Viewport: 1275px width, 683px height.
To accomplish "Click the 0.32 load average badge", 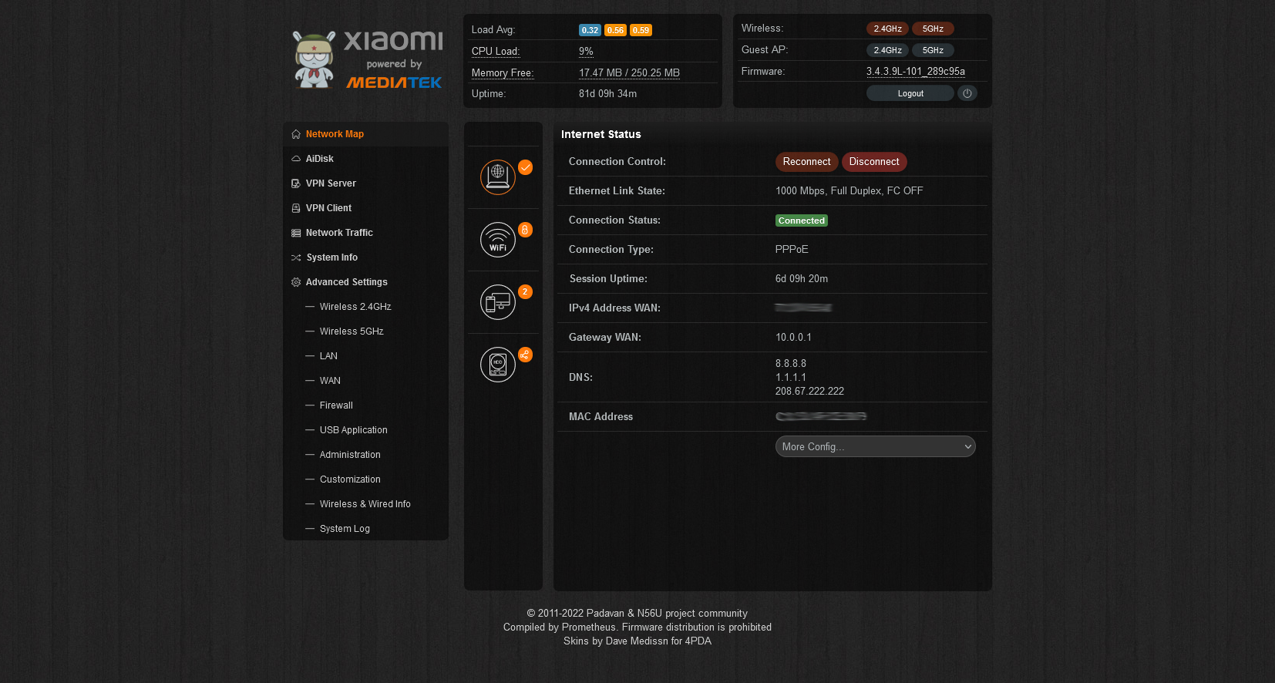I will coord(590,30).
